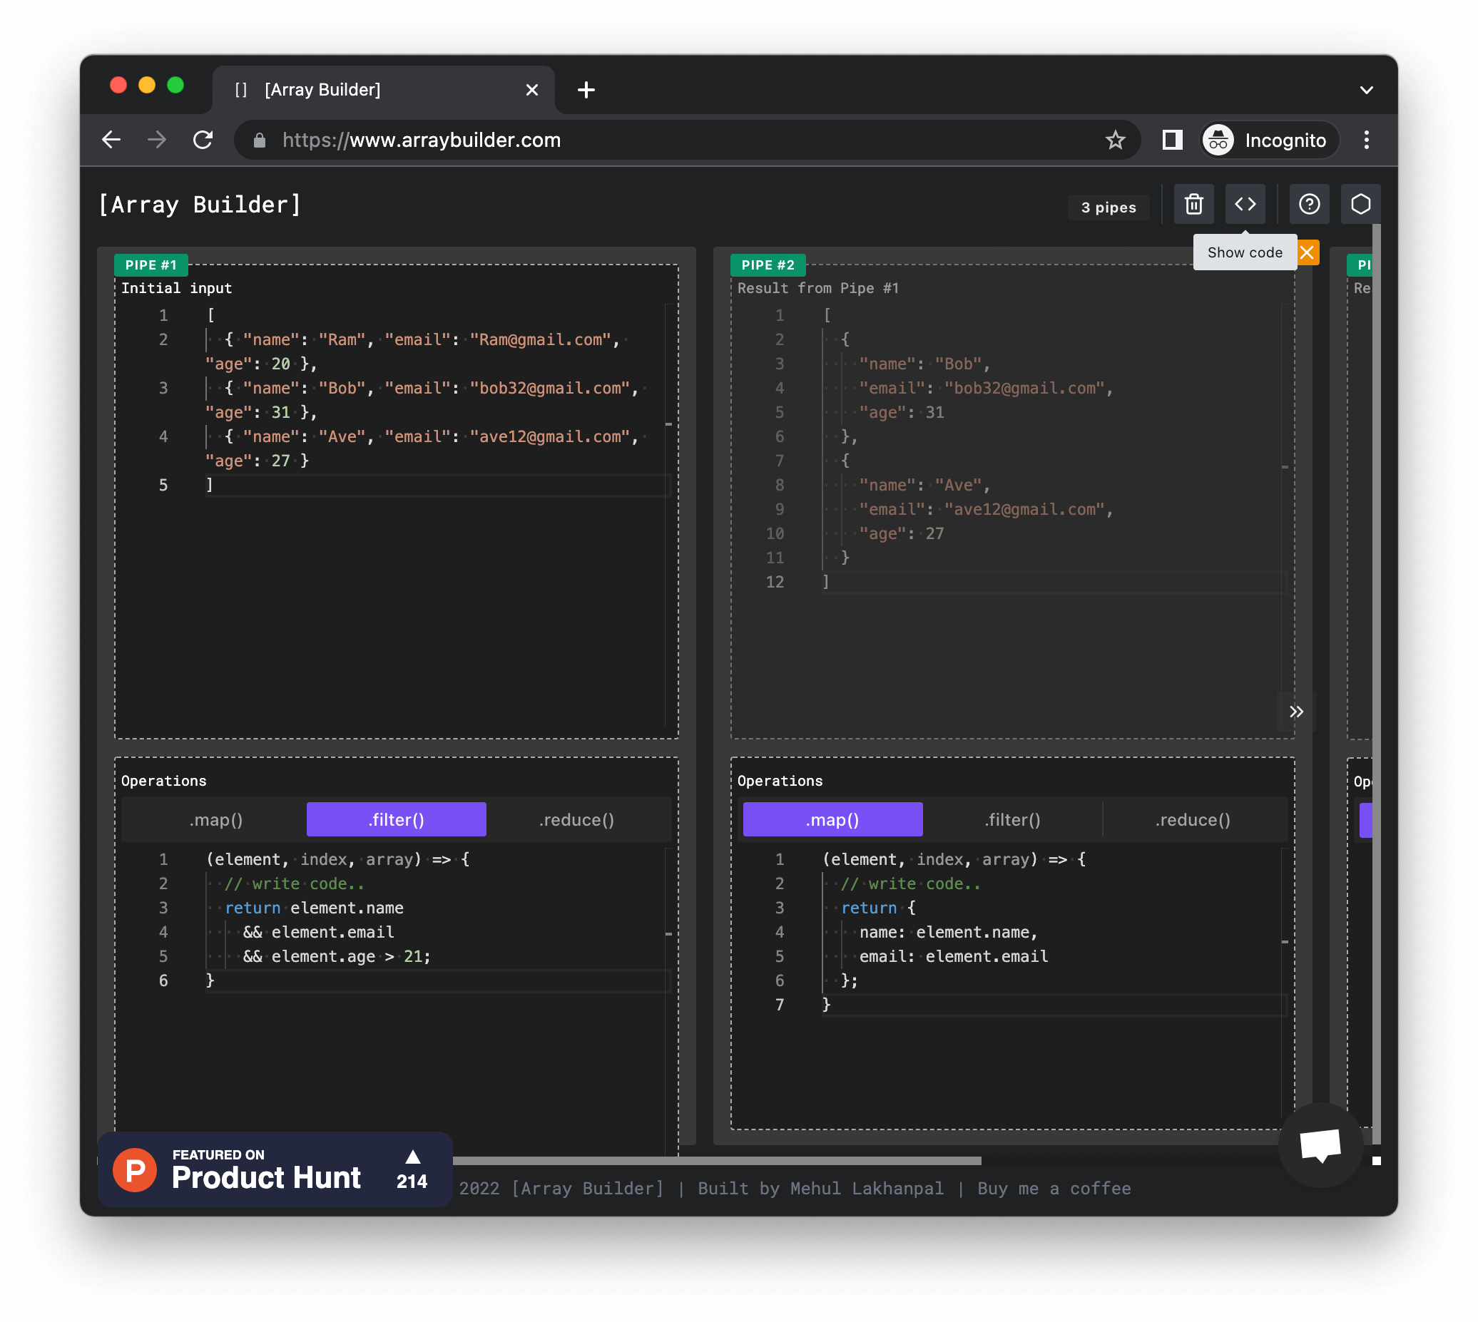Click the Product Hunt upvote arrow

tap(412, 1157)
